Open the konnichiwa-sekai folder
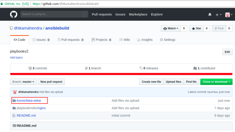This screenshot has width=235, height=132. 29,101
